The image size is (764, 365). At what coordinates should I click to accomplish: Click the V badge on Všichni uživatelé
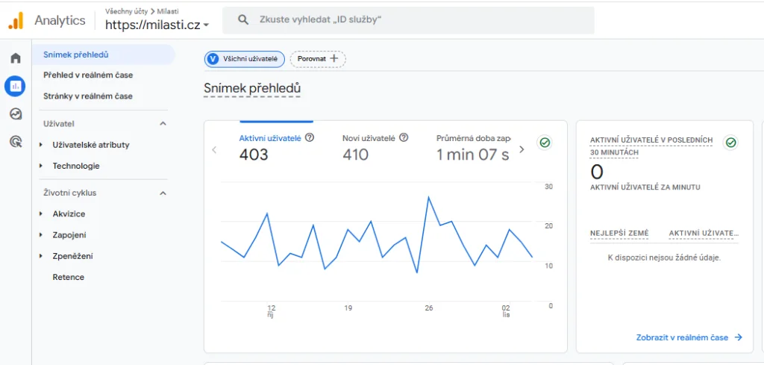(x=213, y=59)
